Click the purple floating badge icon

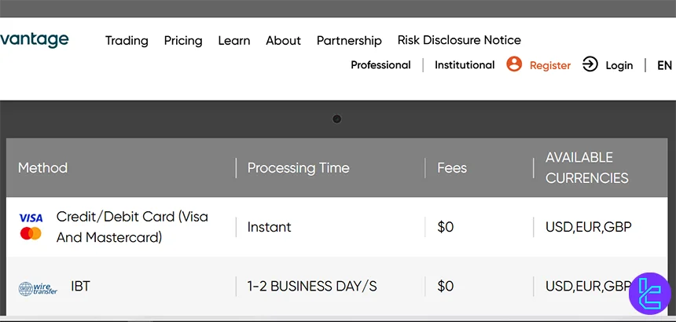click(651, 294)
